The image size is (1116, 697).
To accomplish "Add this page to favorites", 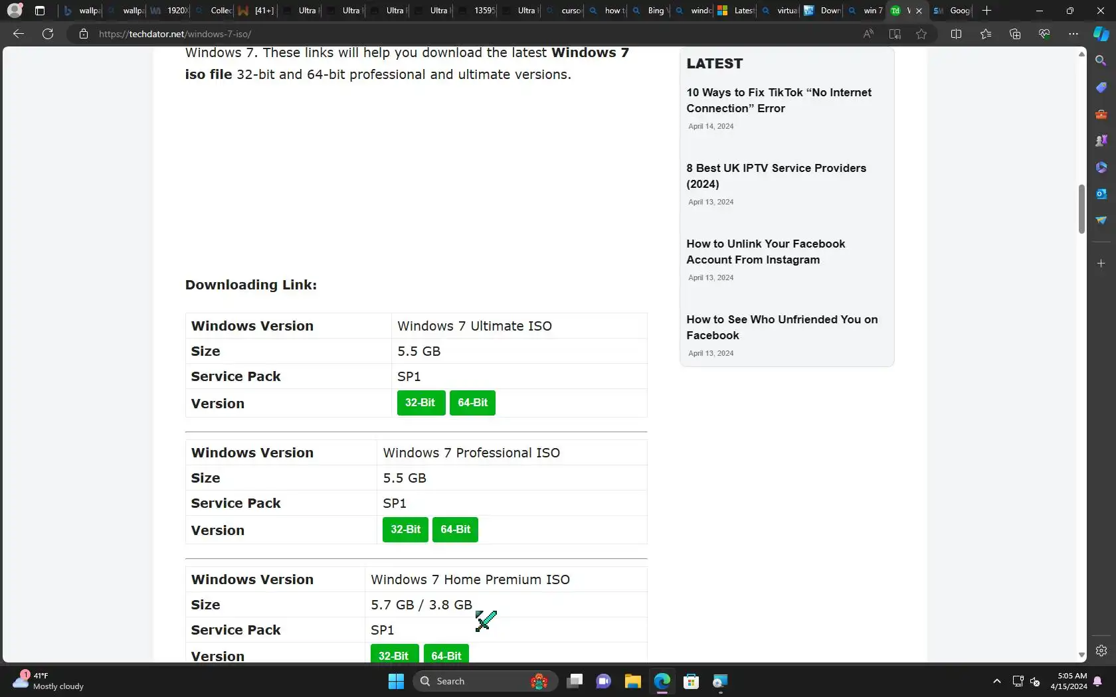I will (x=921, y=34).
